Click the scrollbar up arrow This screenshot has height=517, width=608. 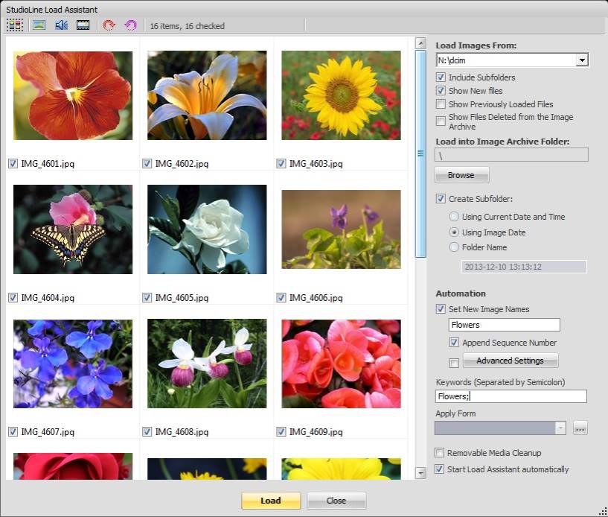tap(420, 43)
